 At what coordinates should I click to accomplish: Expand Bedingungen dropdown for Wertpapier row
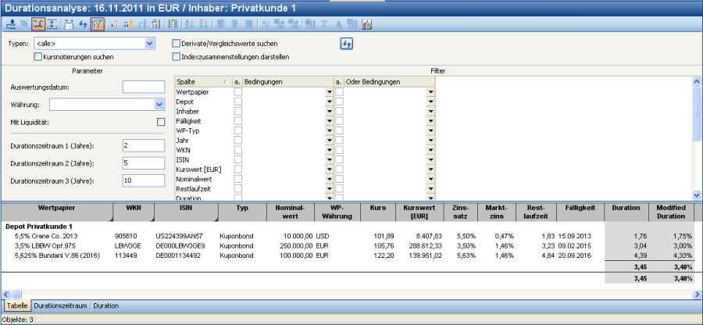click(329, 91)
